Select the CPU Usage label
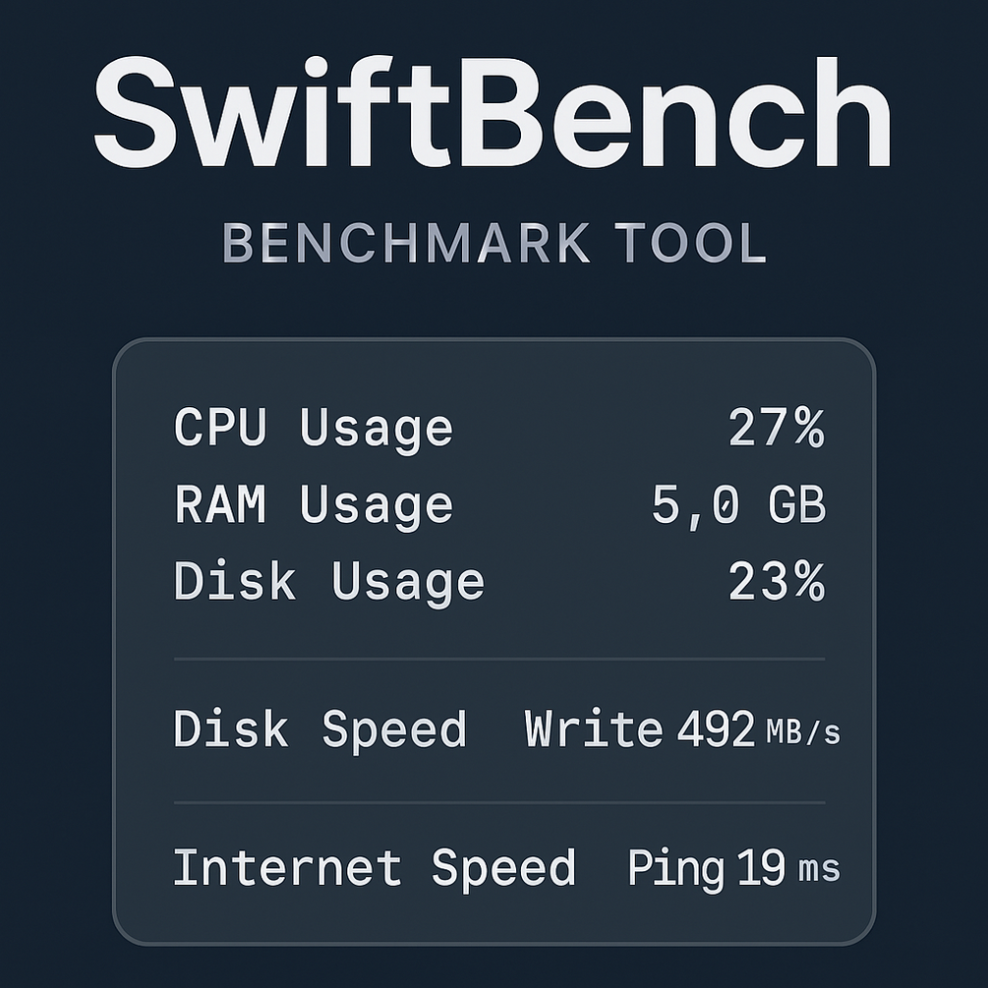Image resolution: width=988 pixels, height=988 pixels. point(314,429)
